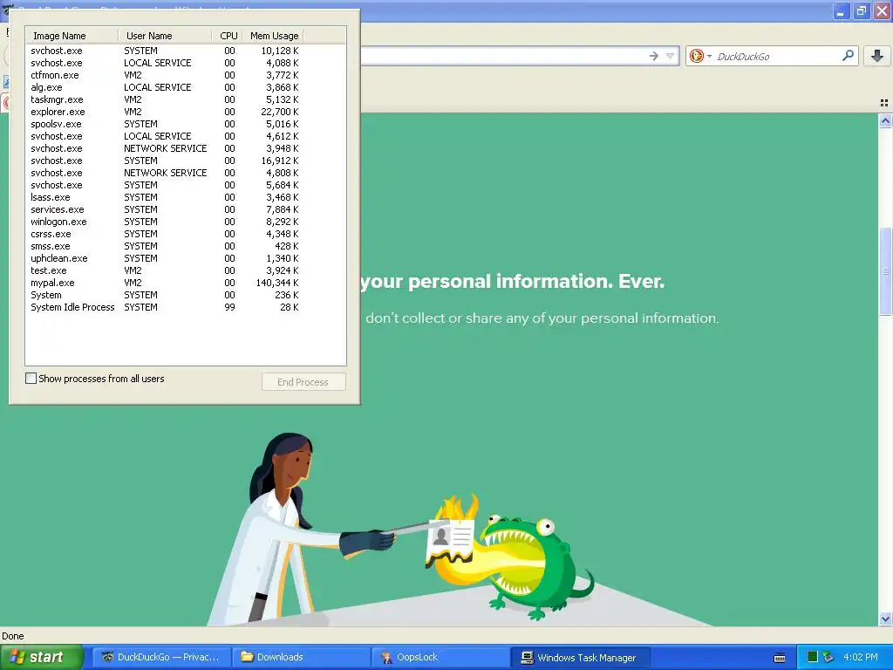This screenshot has width=893, height=670.
Task: Tick Show processes from all users
Action: (31, 379)
